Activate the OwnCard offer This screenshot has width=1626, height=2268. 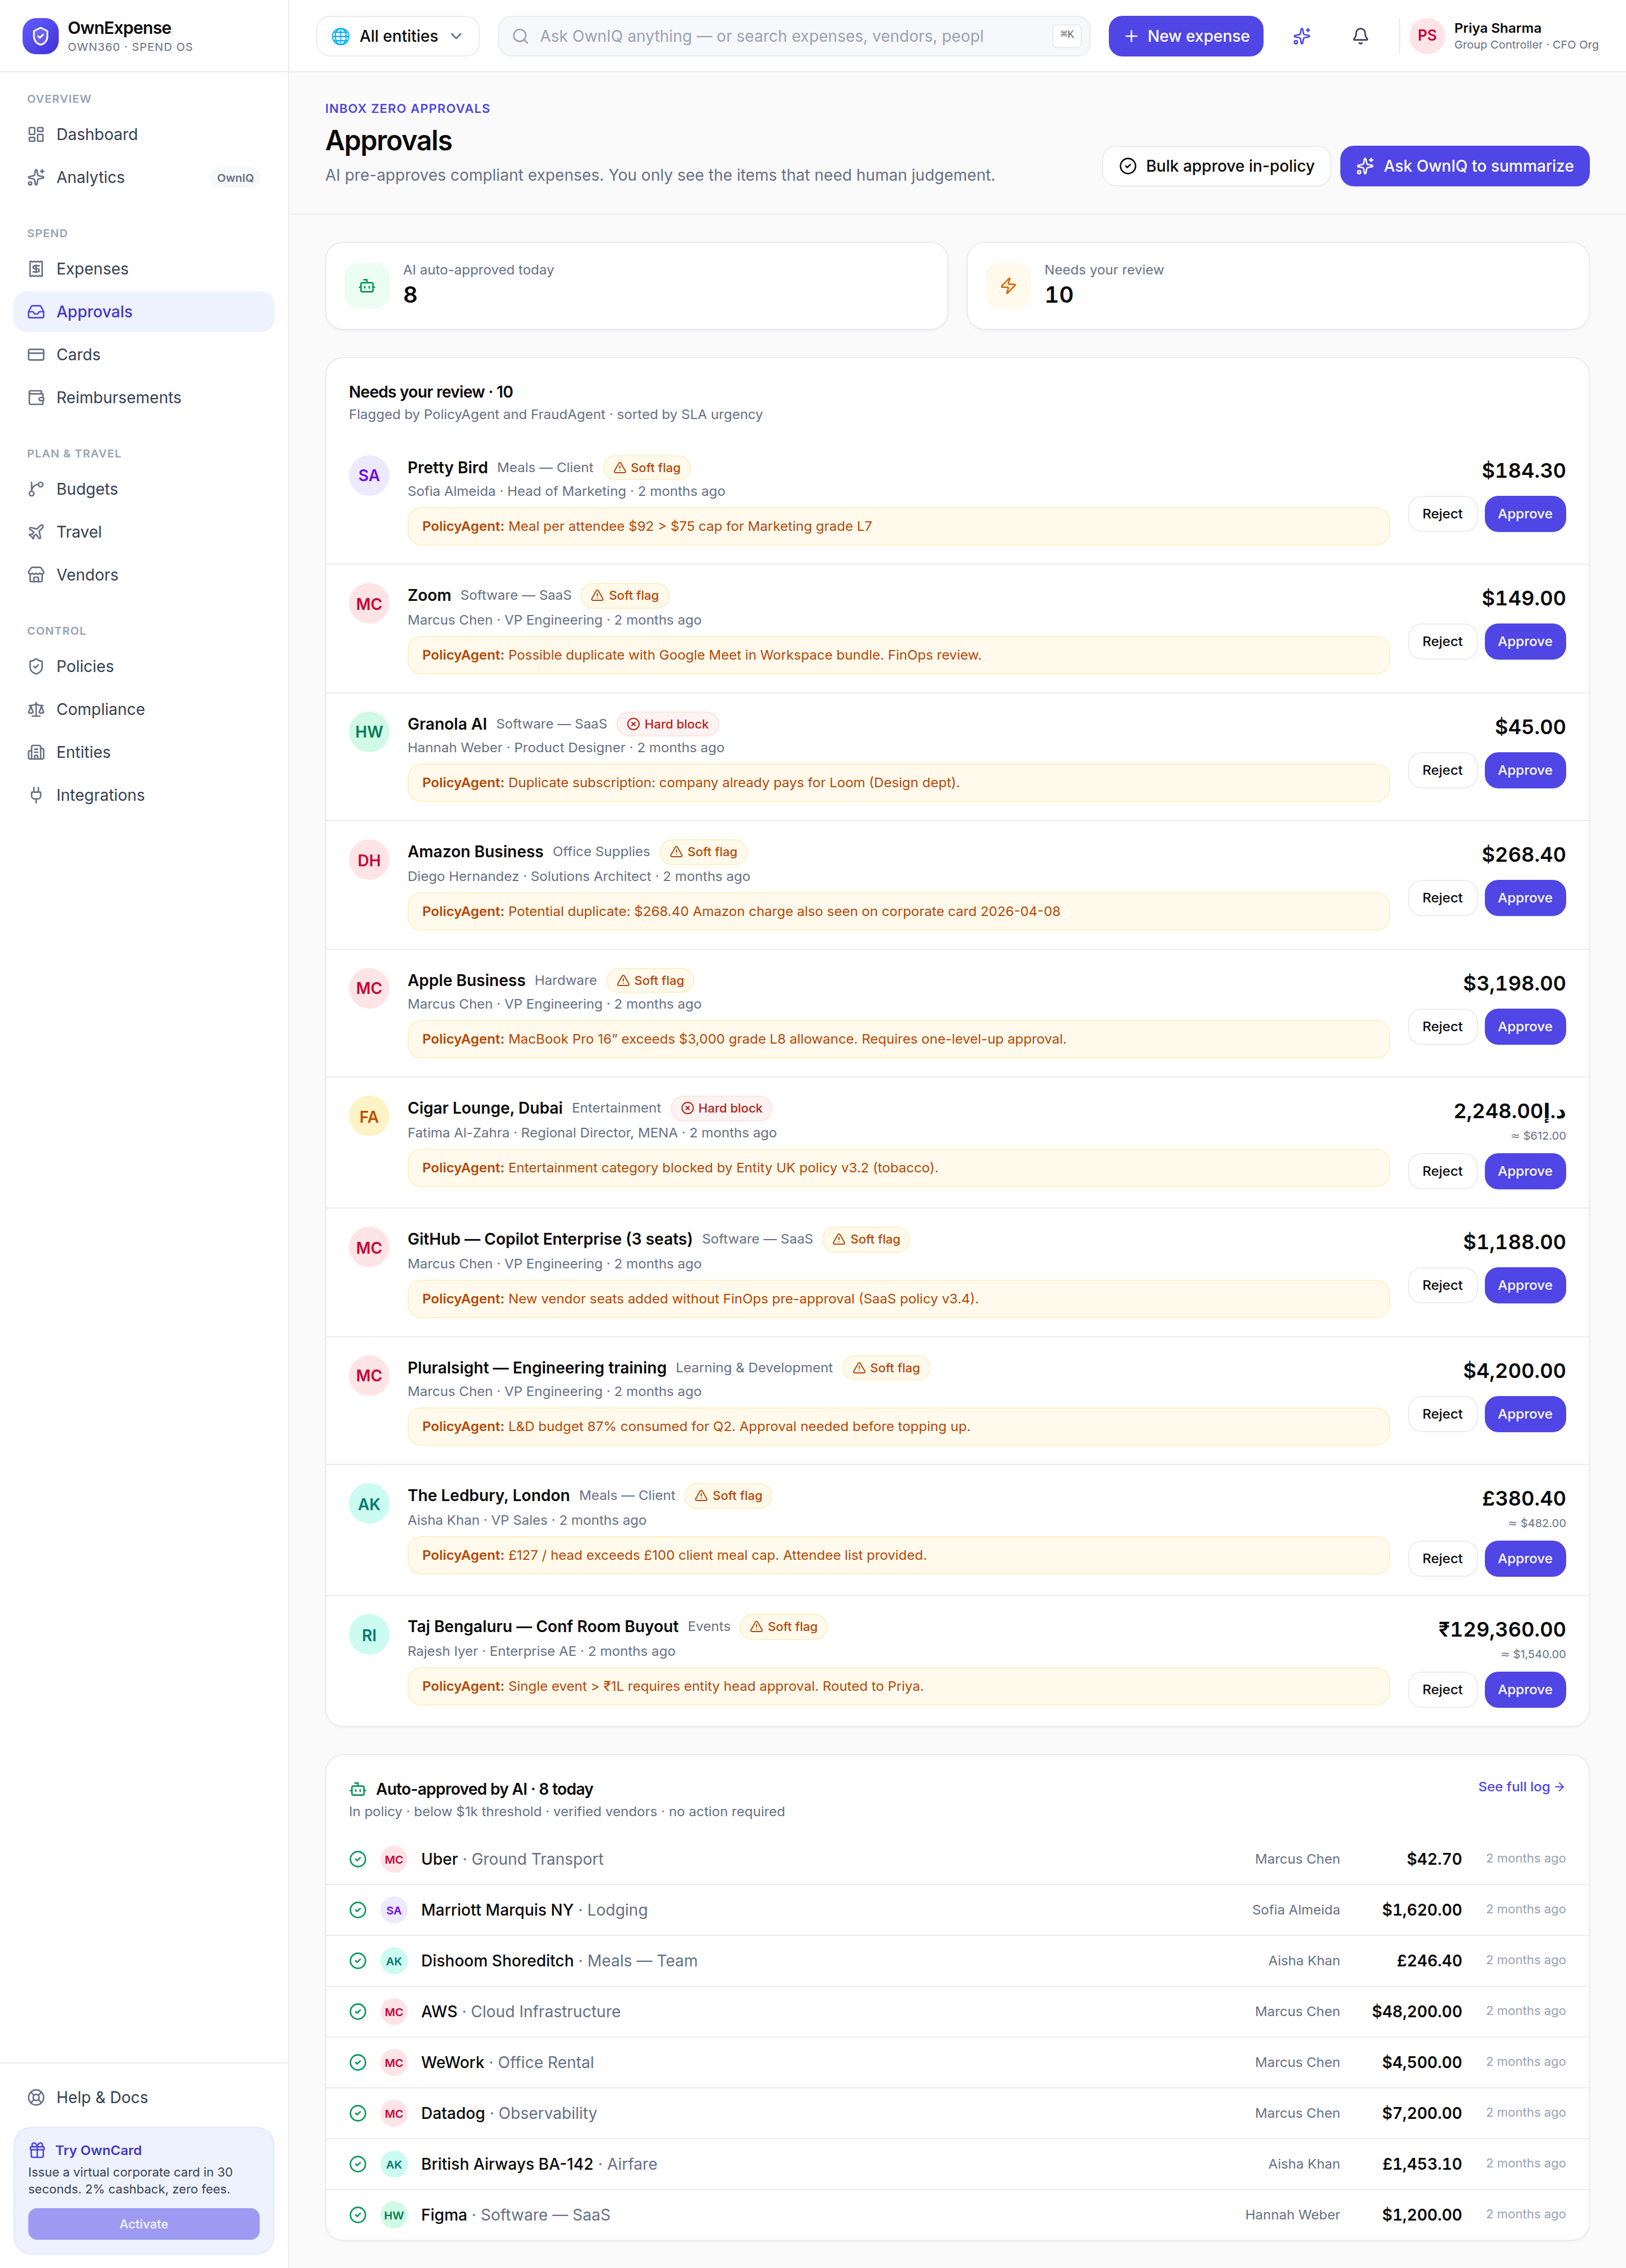[x=144, y=2224]
